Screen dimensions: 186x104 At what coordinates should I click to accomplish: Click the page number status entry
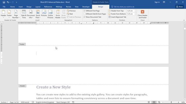pos(14,102)
